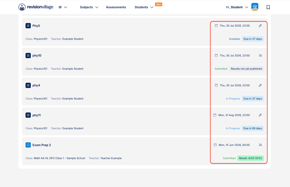Click the Teacher Example name
The image size is (290, 187).
[x=111, y=158]
